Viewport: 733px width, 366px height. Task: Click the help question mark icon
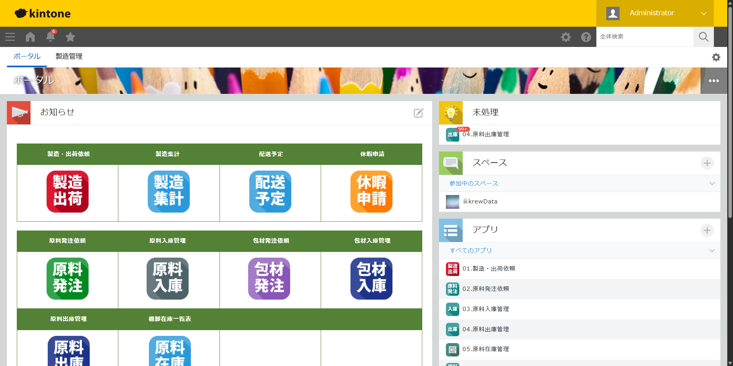click(586, 37)
